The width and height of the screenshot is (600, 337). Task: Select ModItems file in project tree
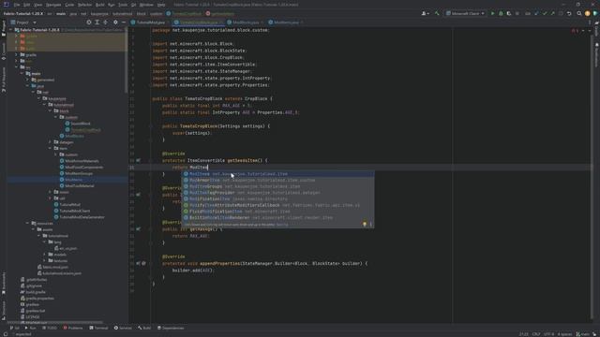[71, 180]
